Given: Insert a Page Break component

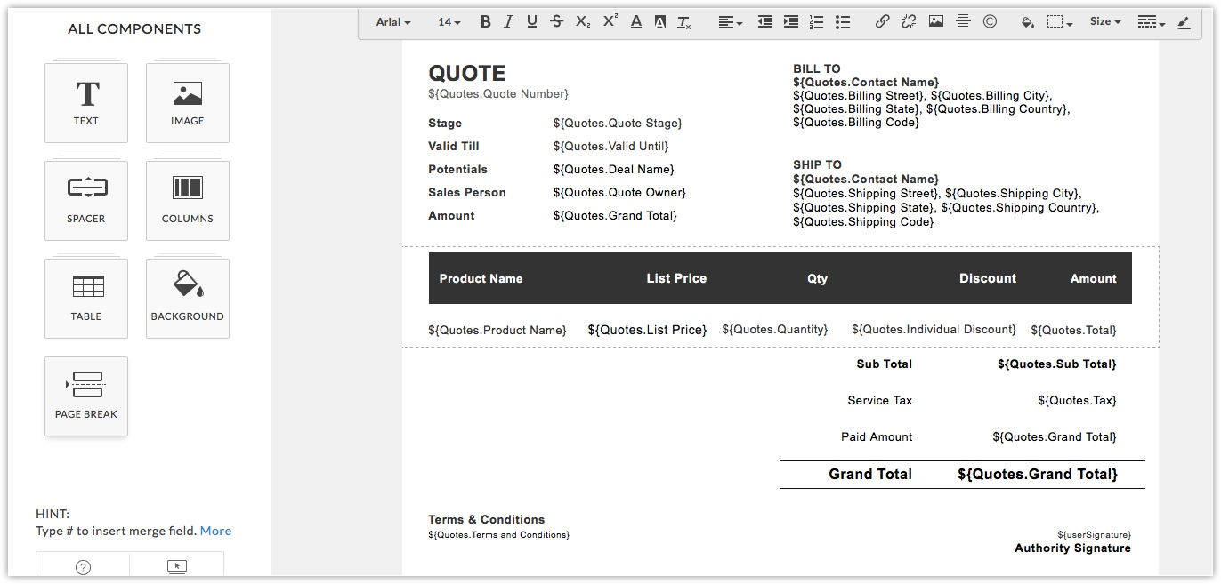Looking at the screenshot, I should coord(86,396).
